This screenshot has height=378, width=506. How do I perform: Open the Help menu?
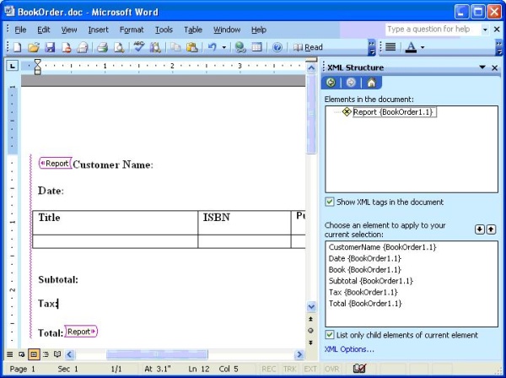click(259, 30)
